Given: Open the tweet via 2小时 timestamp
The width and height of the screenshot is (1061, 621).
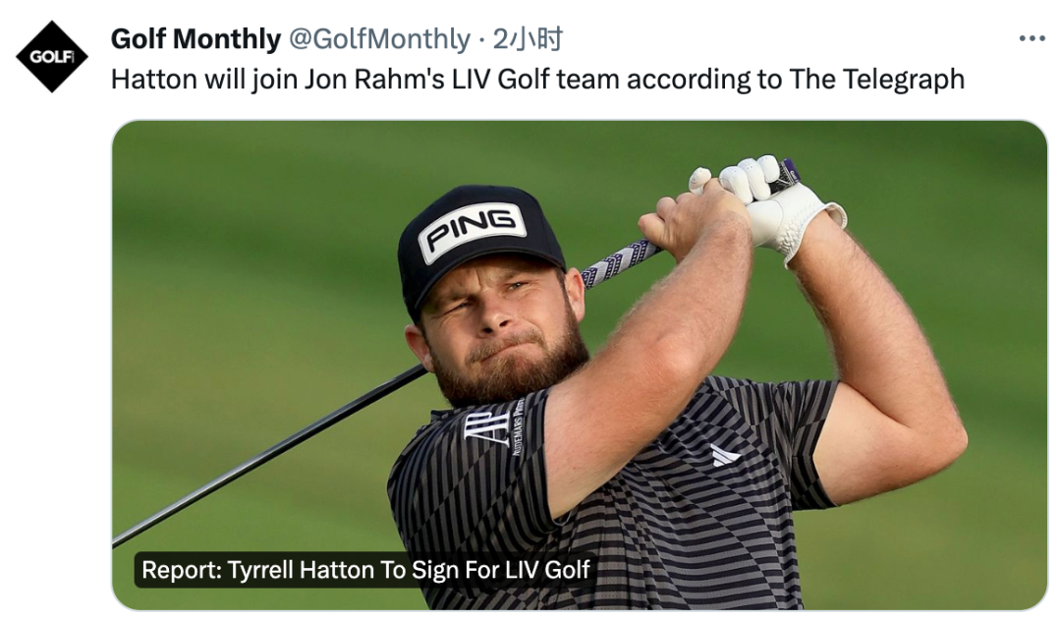Looking at the screenshot, I should [528, 38].
